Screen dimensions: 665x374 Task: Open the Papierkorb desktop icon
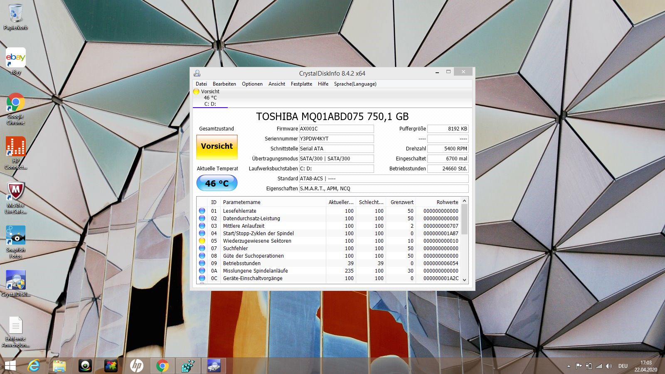coord(15,17)
